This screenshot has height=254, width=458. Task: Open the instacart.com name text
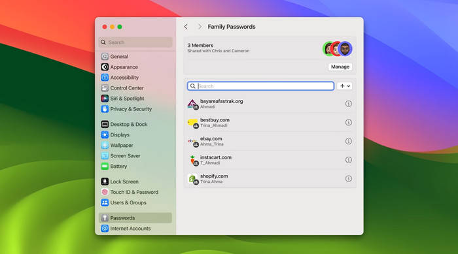(215, 157)
